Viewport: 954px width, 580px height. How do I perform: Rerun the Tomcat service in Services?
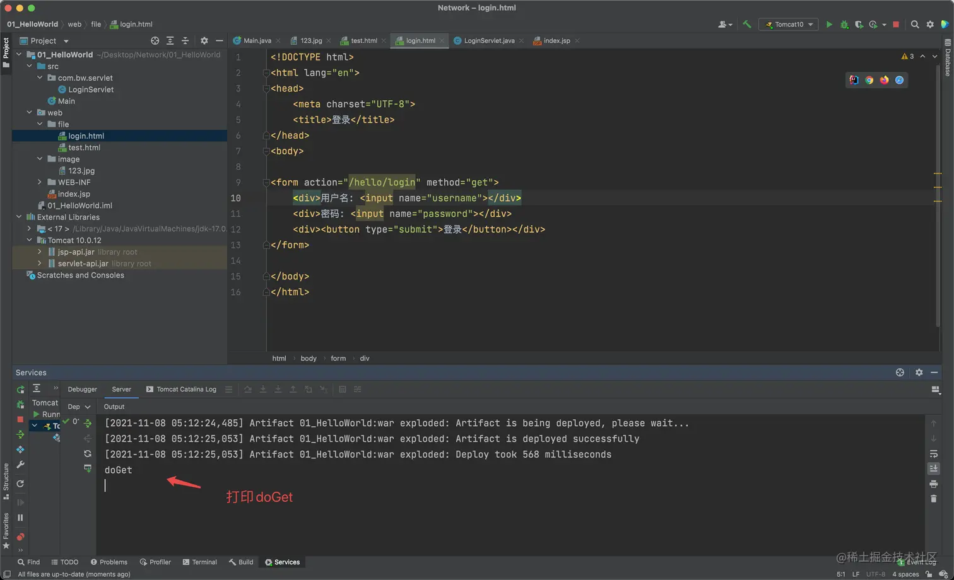20,390
